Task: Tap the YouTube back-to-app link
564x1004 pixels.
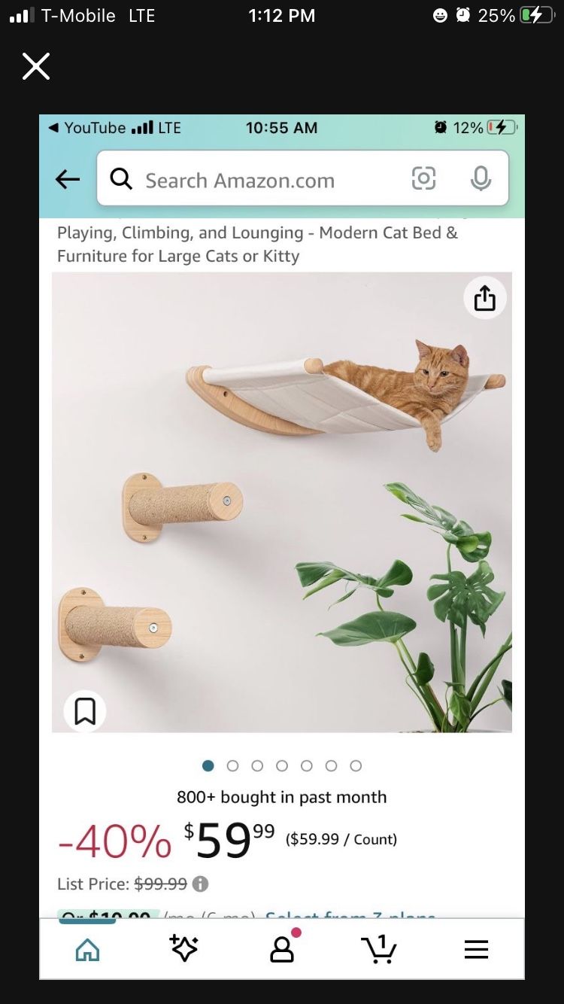Action: pos(86,128)
